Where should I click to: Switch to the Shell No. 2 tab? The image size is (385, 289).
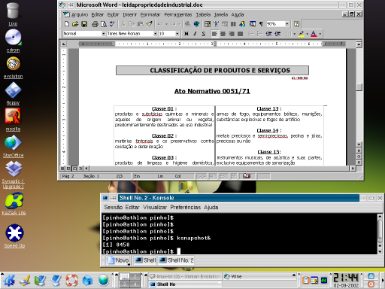177,260
